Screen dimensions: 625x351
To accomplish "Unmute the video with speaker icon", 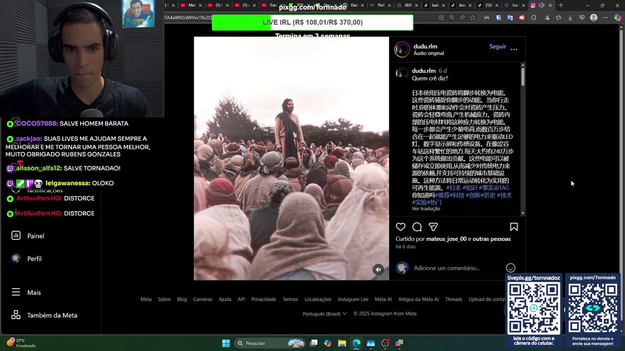I will click(378, 270).
